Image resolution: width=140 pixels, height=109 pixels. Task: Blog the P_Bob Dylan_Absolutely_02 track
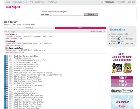click(5, 89)
